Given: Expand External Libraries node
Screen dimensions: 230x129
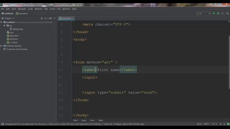Looking at the screenshot, I should coord(1,46).
